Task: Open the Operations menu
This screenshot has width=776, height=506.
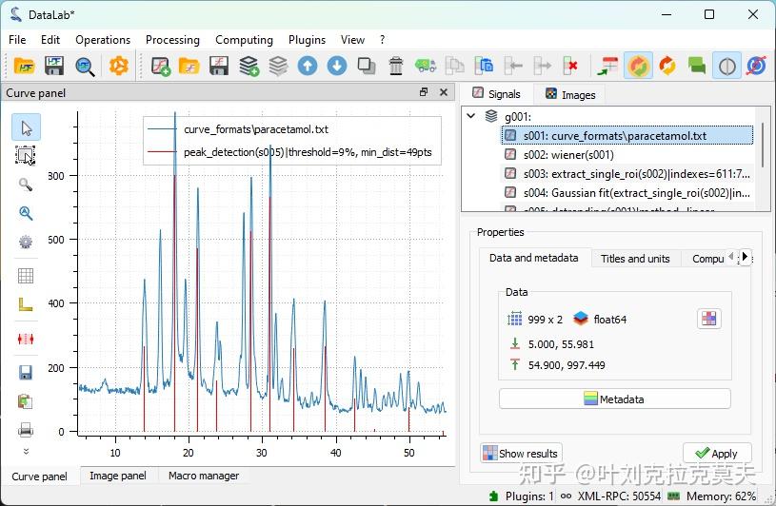Action: pos(103,40)
